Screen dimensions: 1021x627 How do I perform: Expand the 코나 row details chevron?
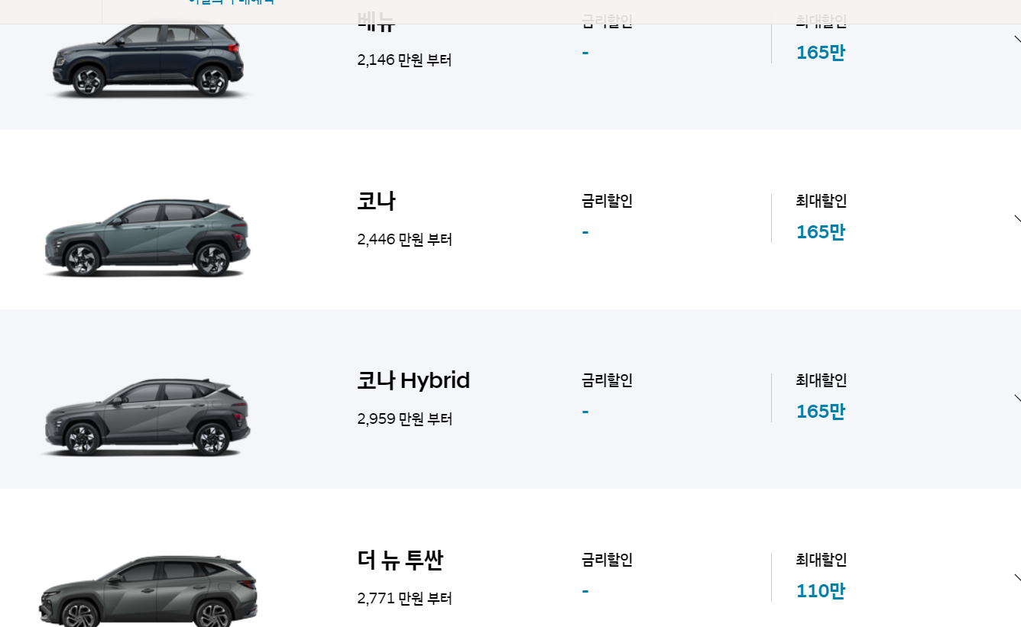click(1017, 219)
